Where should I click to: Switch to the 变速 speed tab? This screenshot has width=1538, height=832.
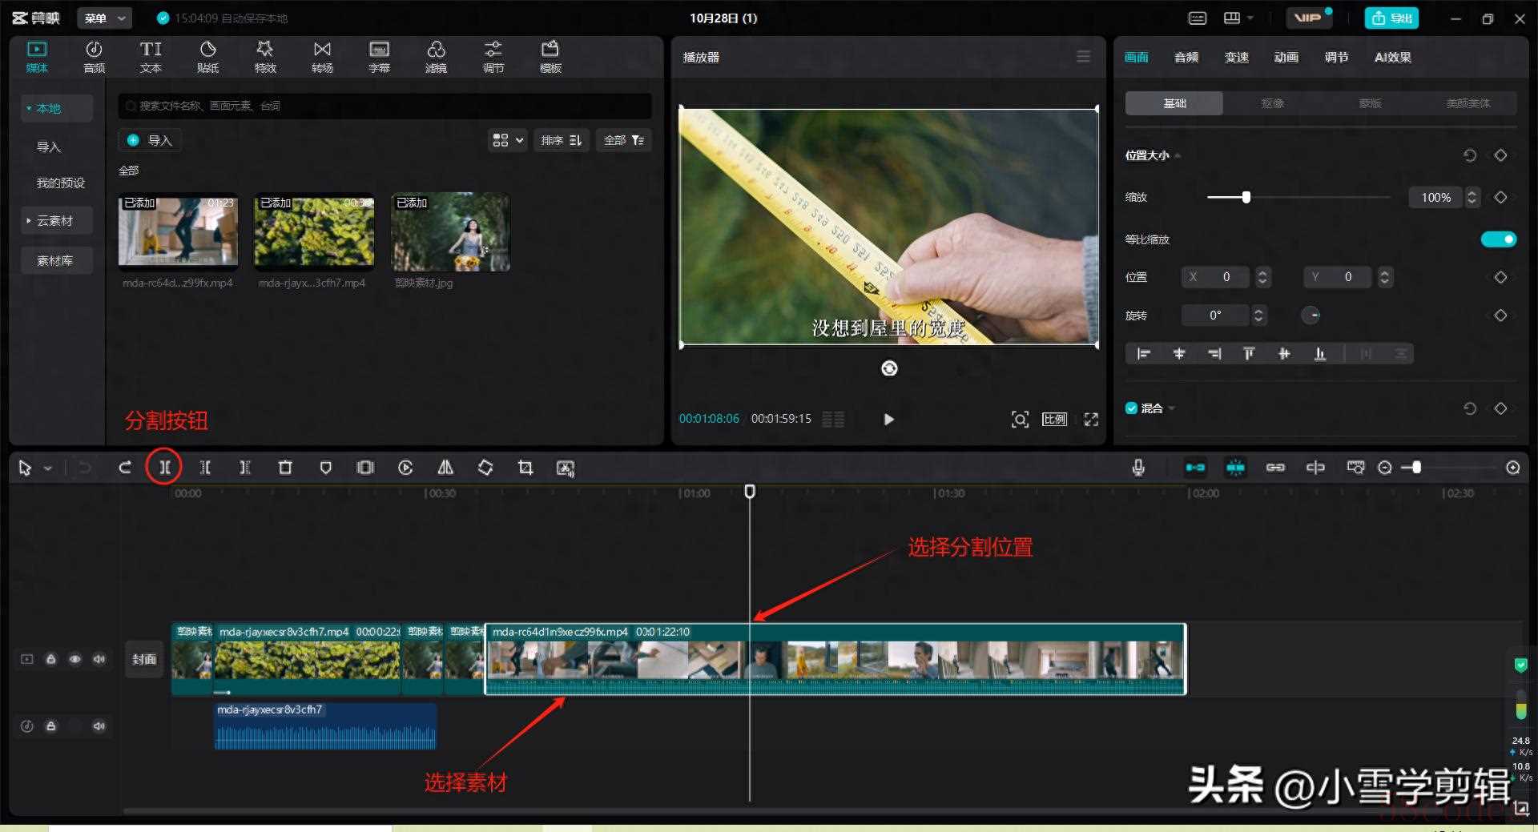[x=1236, y=57]
